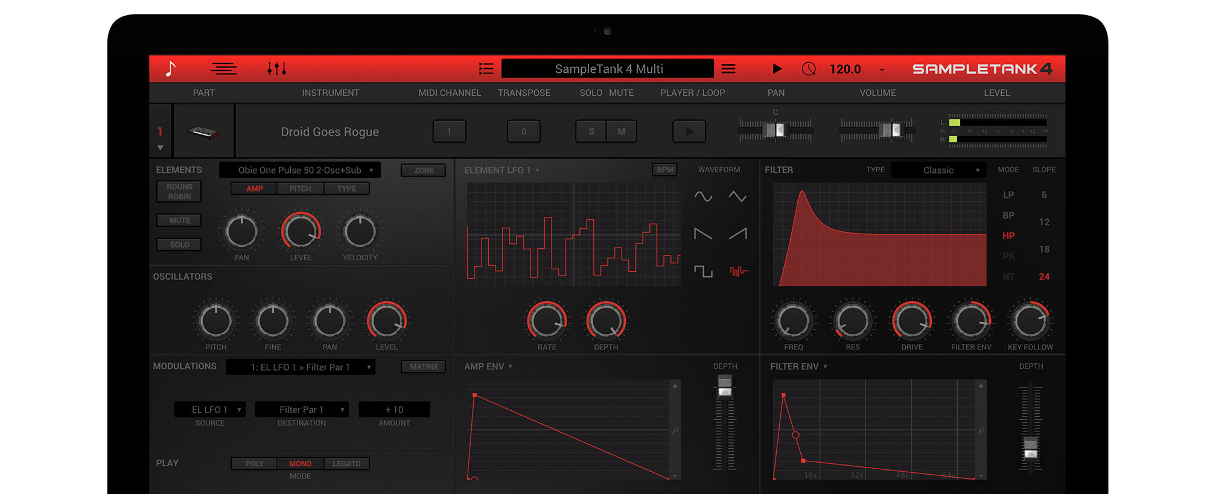Click the metronome clock icon

[x=809, y=69]
